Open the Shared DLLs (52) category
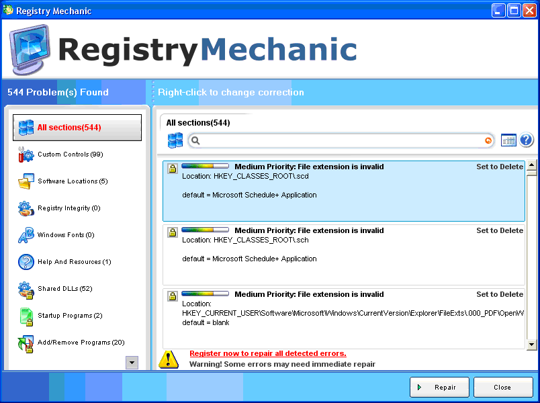 click(55, 289)
